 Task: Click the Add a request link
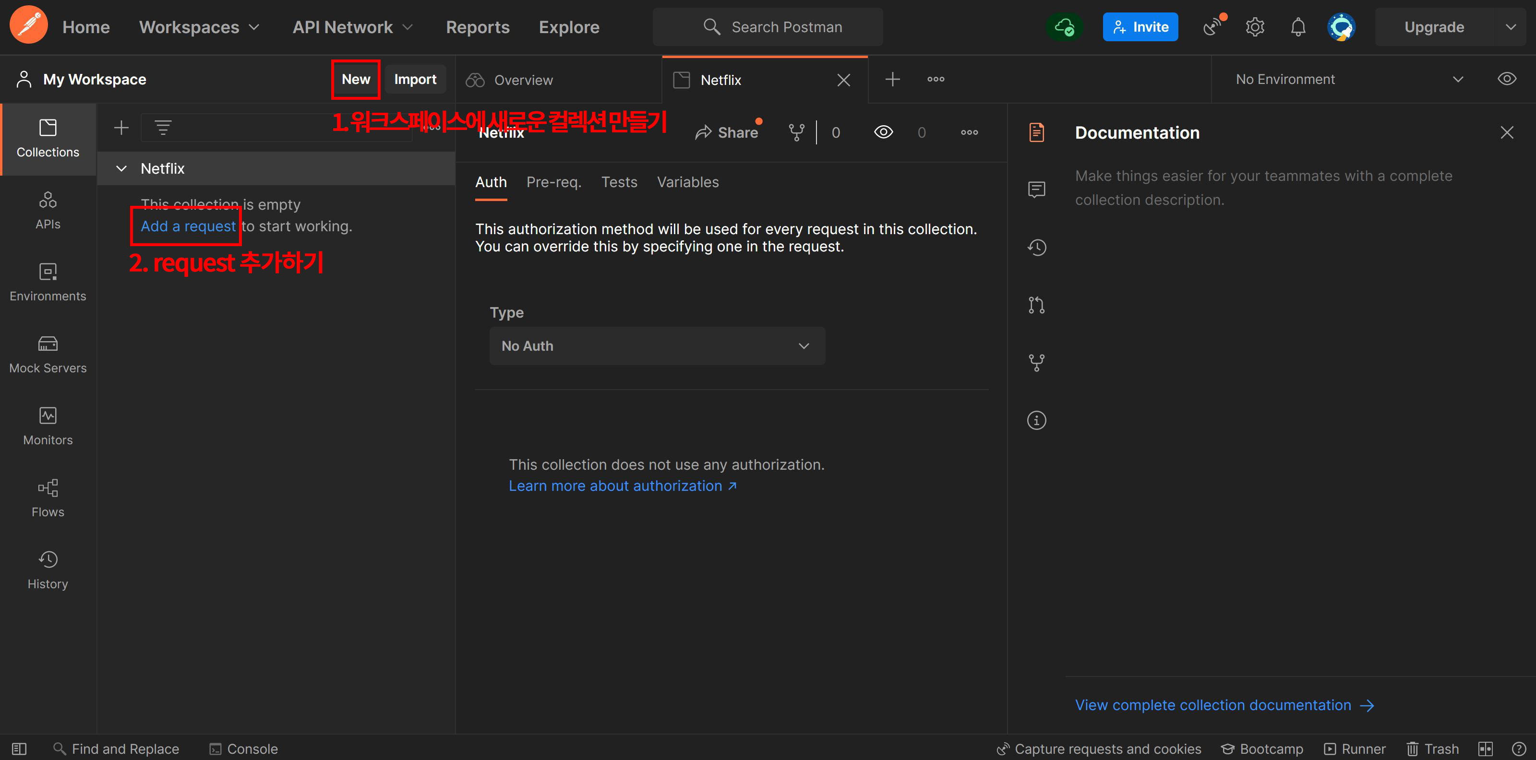click(x=189, y=226)
